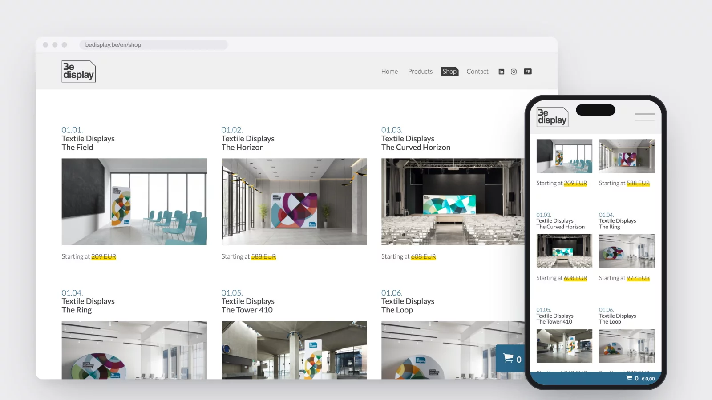Click 01.02. The Horizon title link

(x=248, y=139)
